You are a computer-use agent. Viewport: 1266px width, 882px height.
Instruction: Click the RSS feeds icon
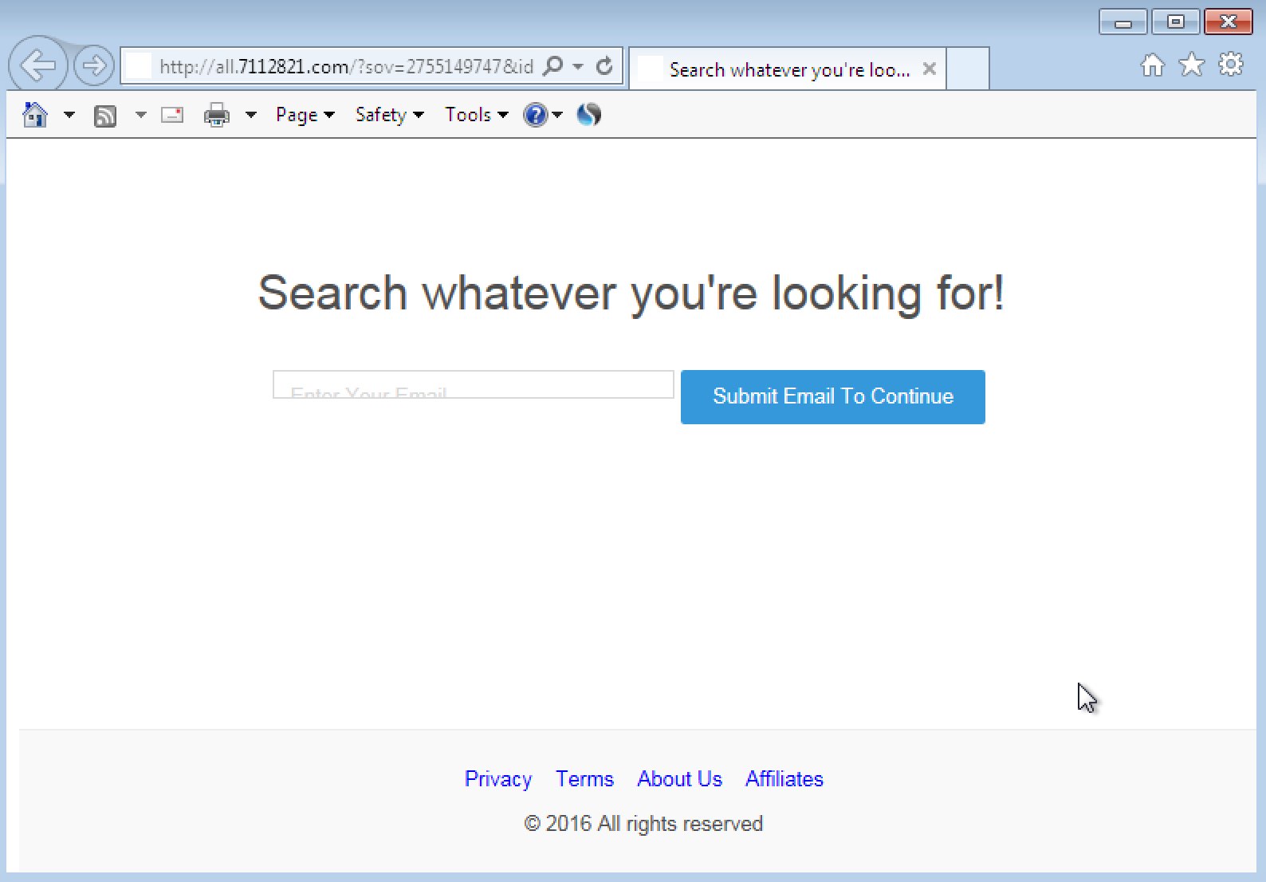[105, 116]
